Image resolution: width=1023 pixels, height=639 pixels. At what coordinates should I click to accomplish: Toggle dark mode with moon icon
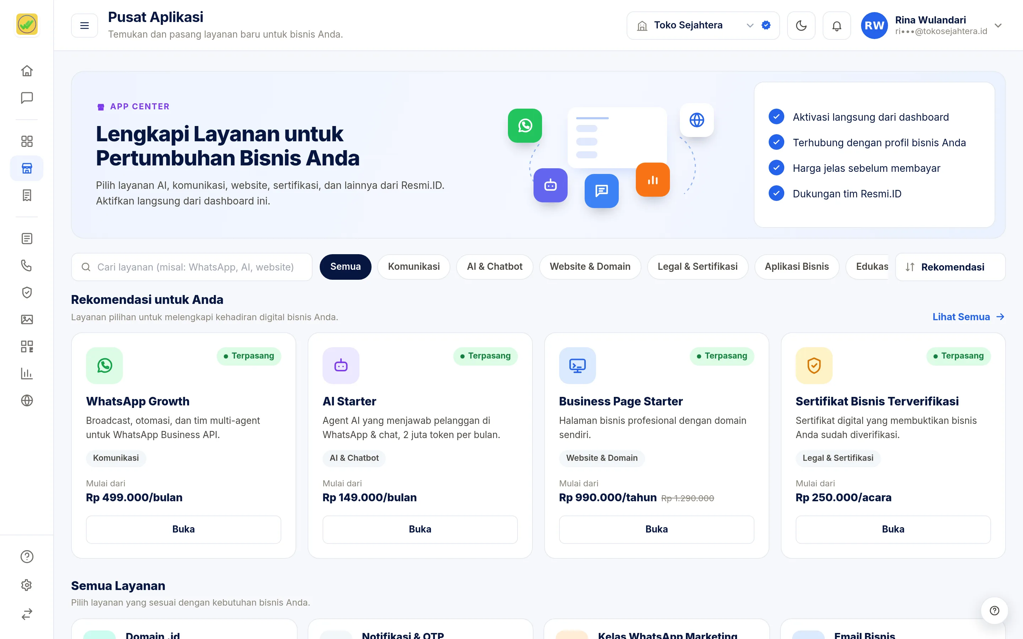(801, 25)
